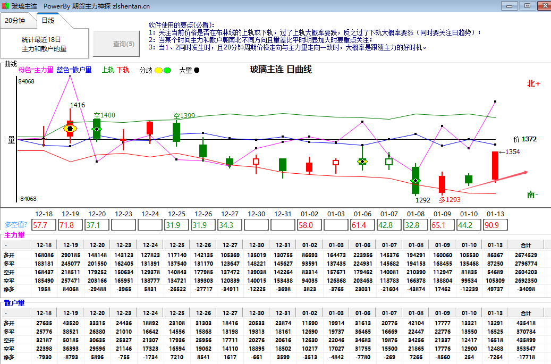Screen dimensions: 551x364
Task: Minimize the 玻璃主连 window
Action: (x=509, y=6)
